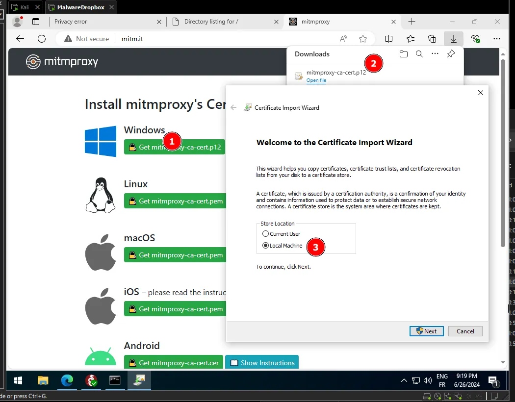Click the browser refresh button
The height and width of the screenshot is (402, 515).
coord(42,39)
